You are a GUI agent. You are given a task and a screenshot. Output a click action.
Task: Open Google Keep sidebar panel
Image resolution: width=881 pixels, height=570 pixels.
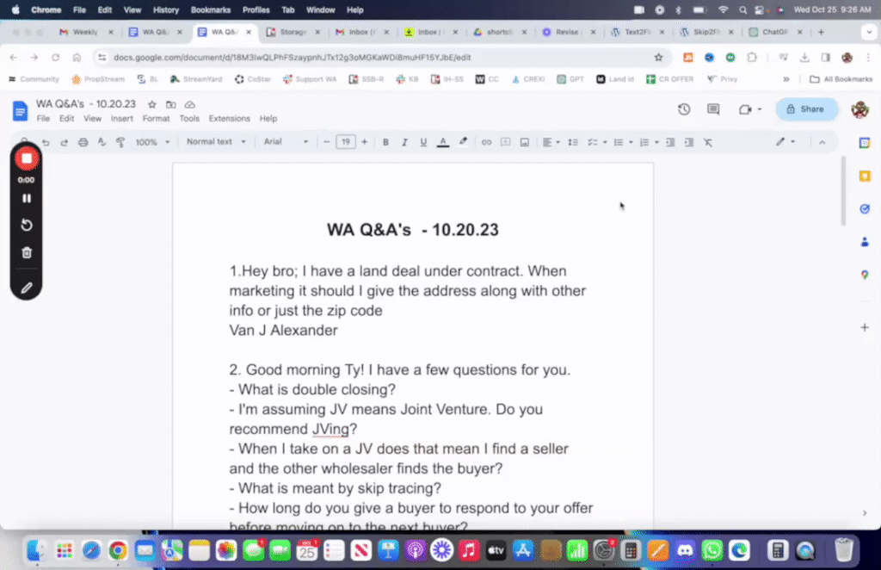click(x=865, y=175)
